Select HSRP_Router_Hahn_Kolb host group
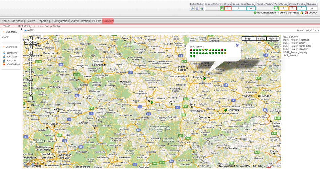Image resolution: width=320 pixels, height=169 pixels. click(x=297, y=46)
